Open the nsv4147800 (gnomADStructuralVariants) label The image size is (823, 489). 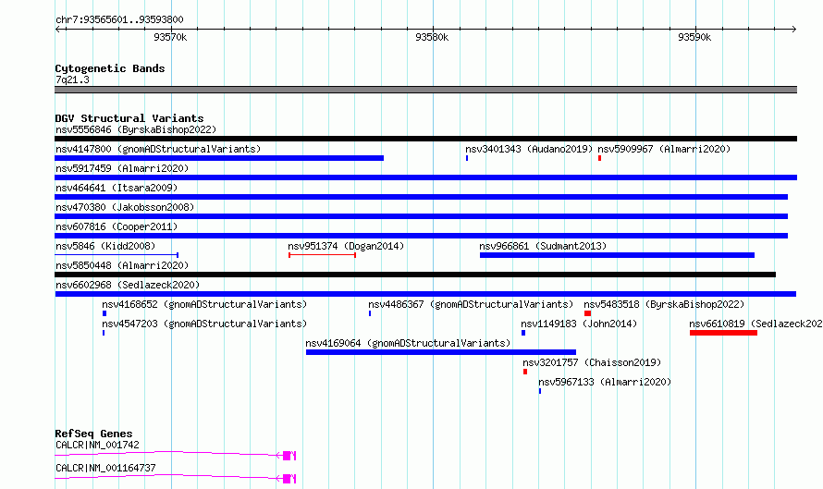pyautogui.click(x=158, y=149)
